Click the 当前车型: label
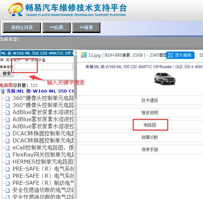 click(x=10, y=39)
